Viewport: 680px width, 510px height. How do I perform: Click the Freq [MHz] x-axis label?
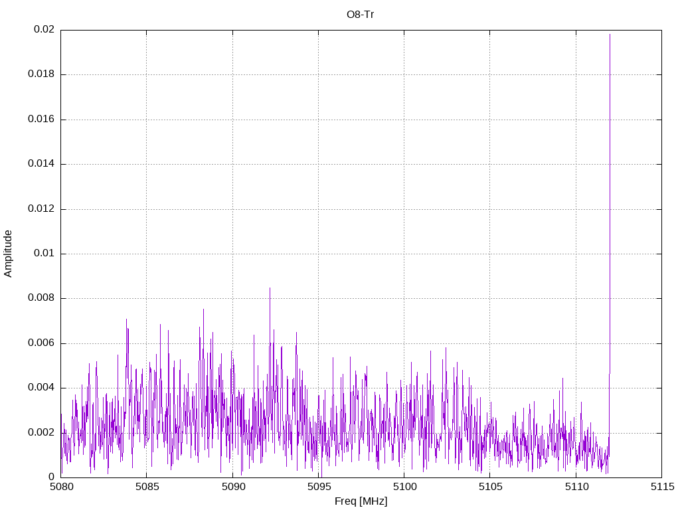point(361,501)
